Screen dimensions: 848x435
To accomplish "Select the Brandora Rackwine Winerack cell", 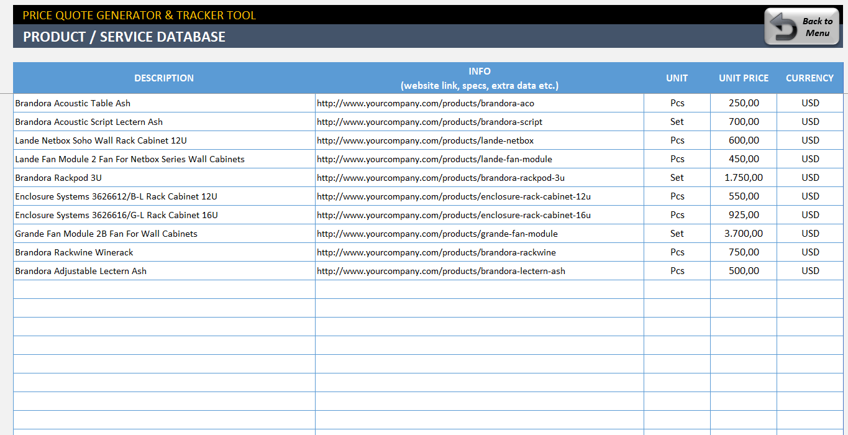I will (x=164, y=252).
